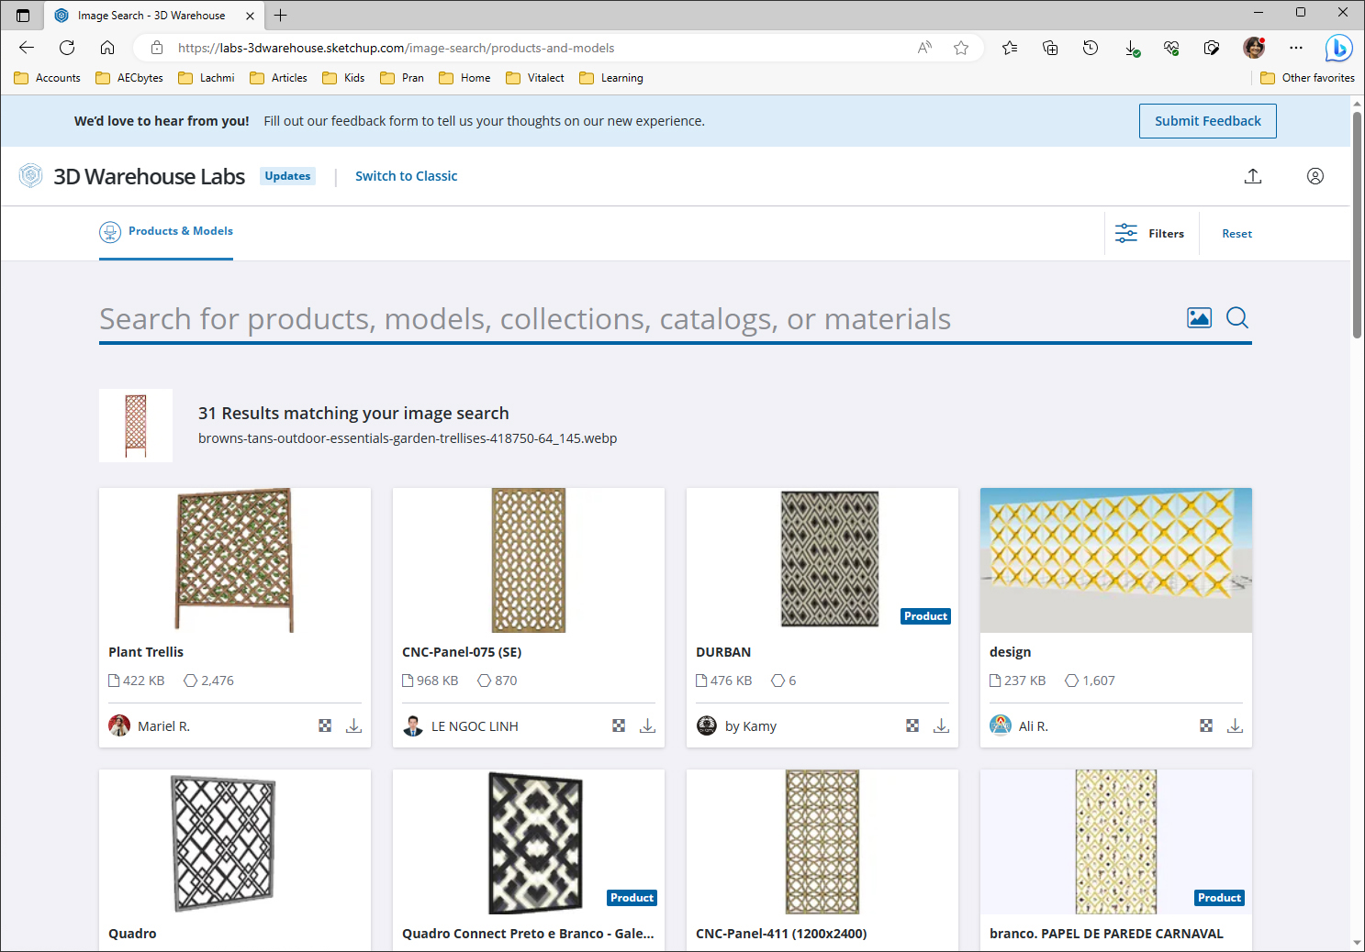Download the CNC-Panel-075 (SE) model

[x=647, y=725]
